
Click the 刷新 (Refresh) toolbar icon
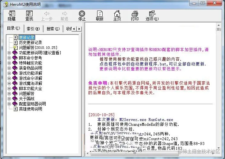click(x=100, y=13)
